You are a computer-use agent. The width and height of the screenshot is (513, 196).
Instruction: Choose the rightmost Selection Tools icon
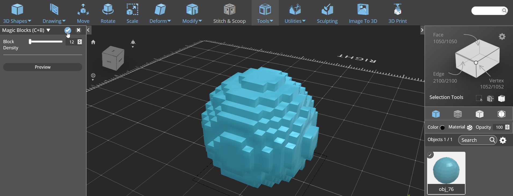tap(501, 98)
